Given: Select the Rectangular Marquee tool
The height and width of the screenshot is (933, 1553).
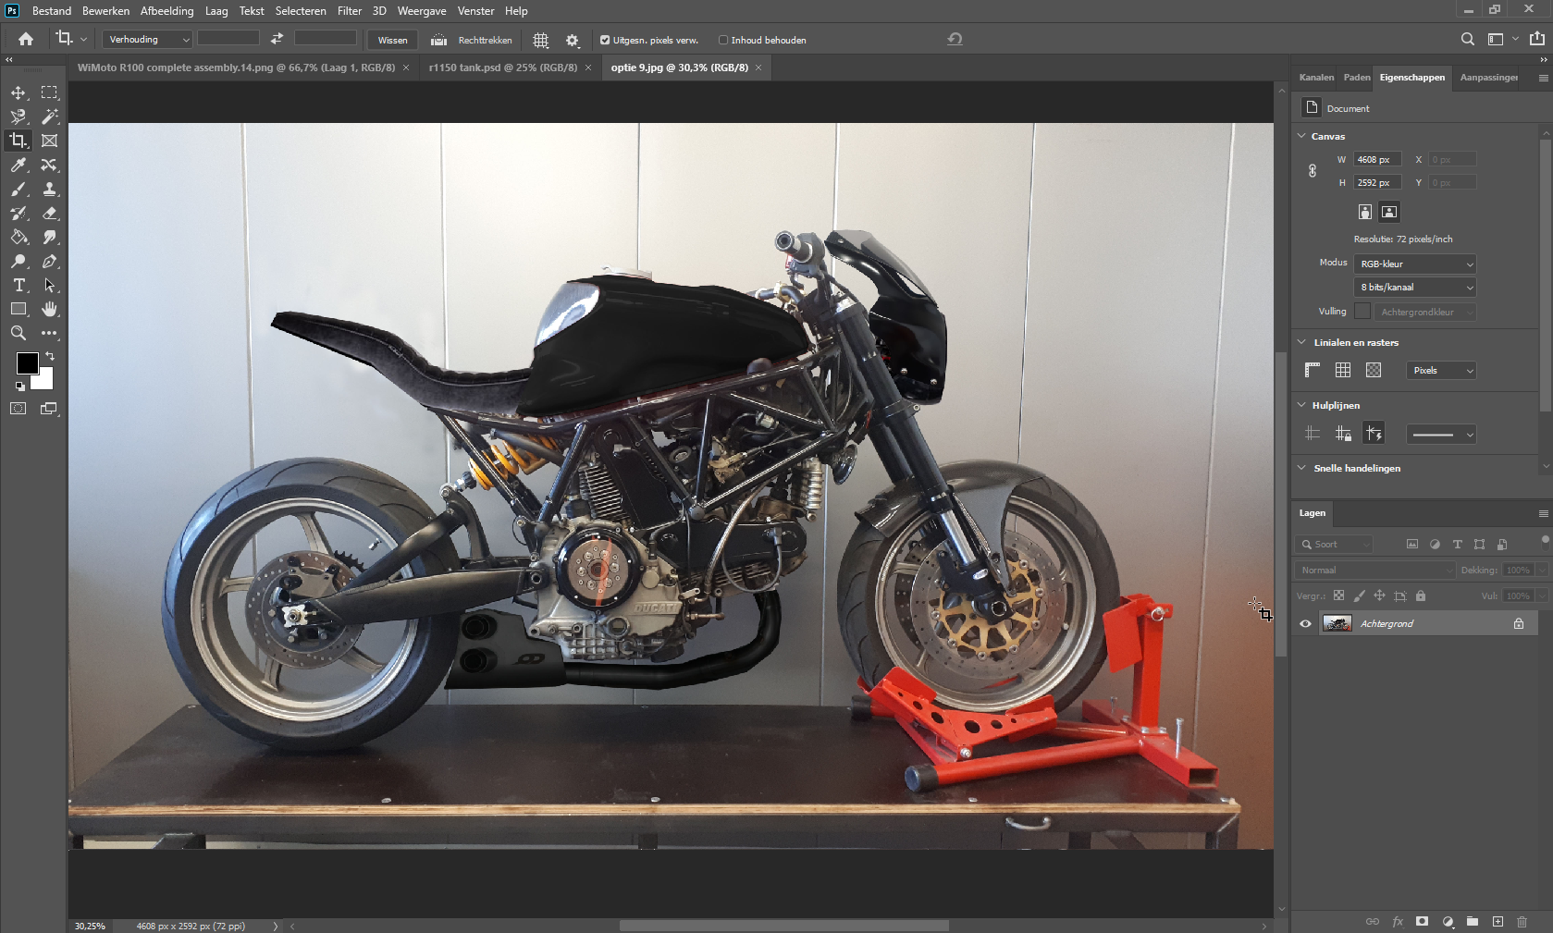Looking at the screenshot, I should tap(50, 92).
